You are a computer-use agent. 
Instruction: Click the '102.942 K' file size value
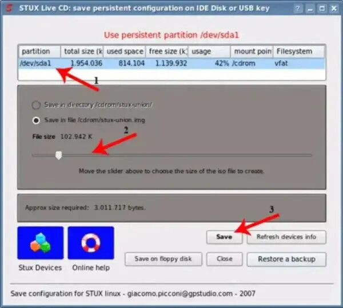76,137
